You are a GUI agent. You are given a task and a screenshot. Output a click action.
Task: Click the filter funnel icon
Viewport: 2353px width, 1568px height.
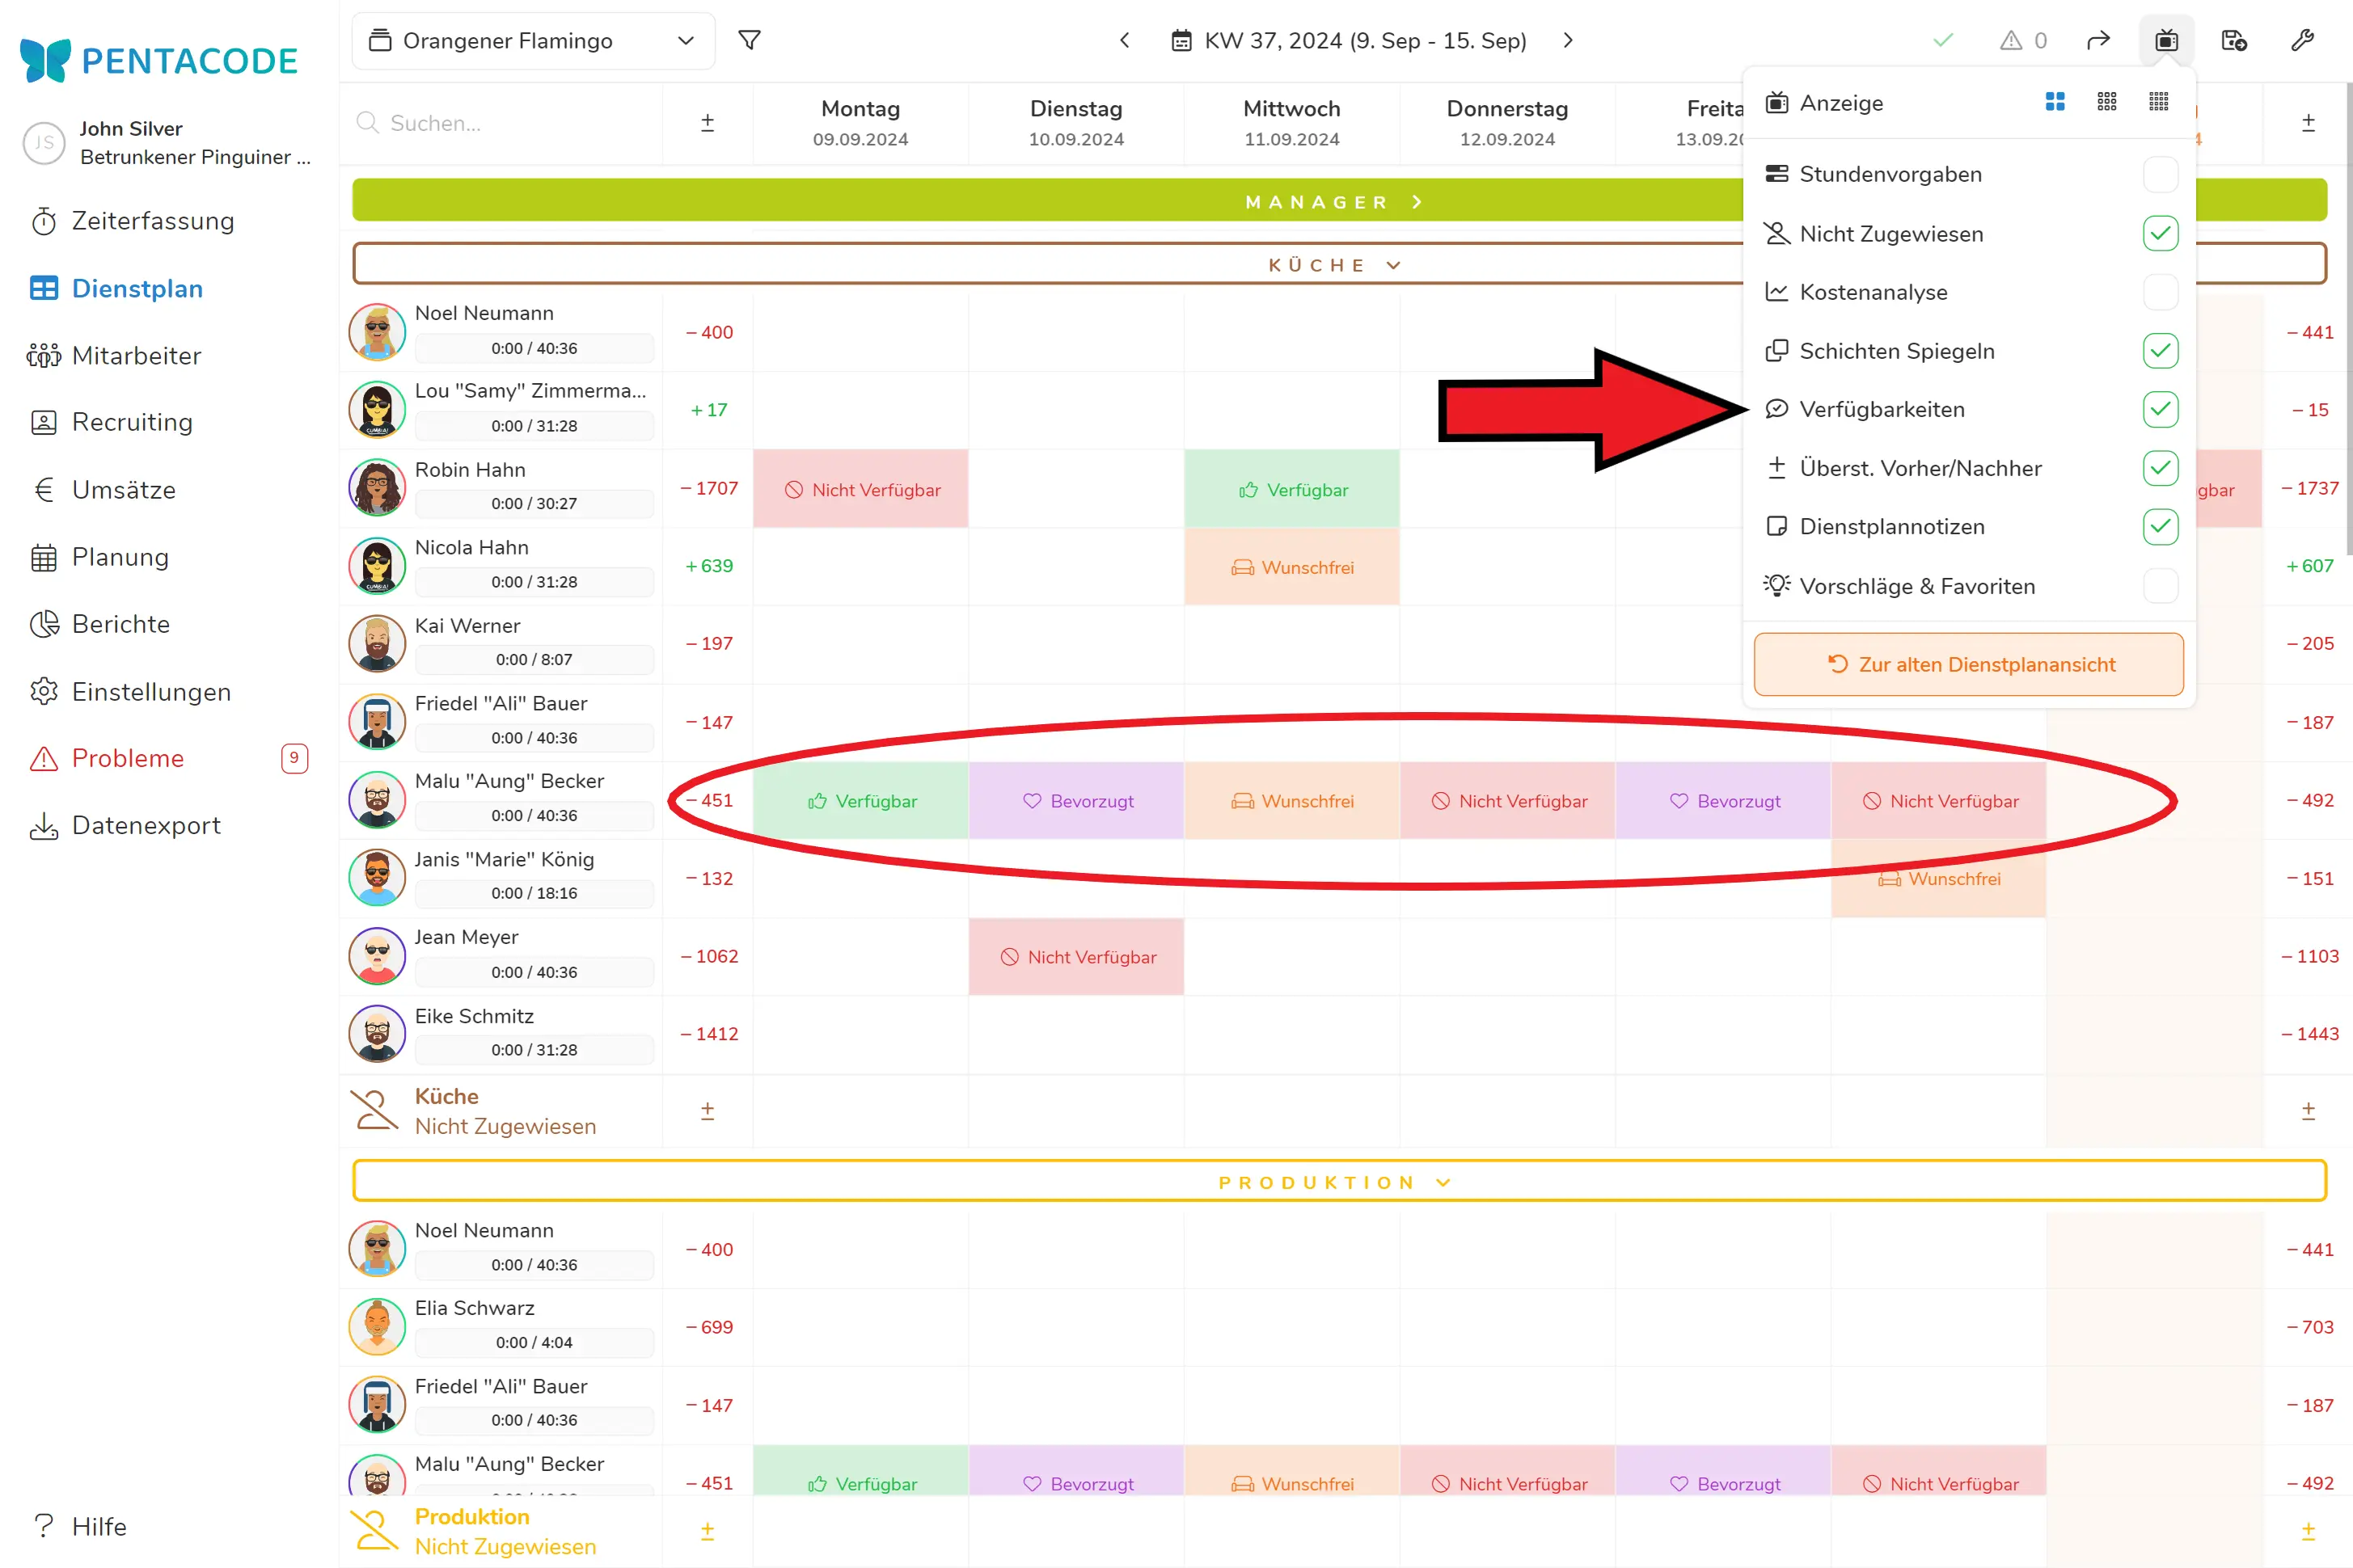tap(750, 40)
